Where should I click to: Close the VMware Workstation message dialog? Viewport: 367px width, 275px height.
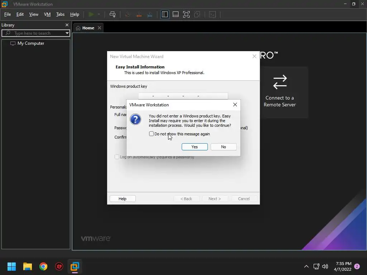tap(235, 105)
